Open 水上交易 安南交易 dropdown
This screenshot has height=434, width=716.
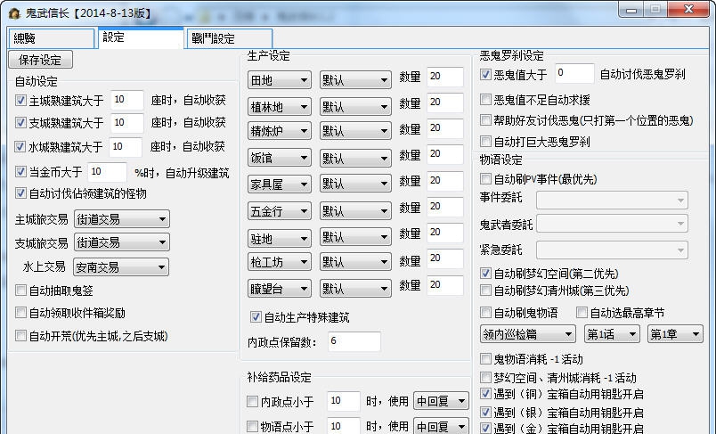121,267
